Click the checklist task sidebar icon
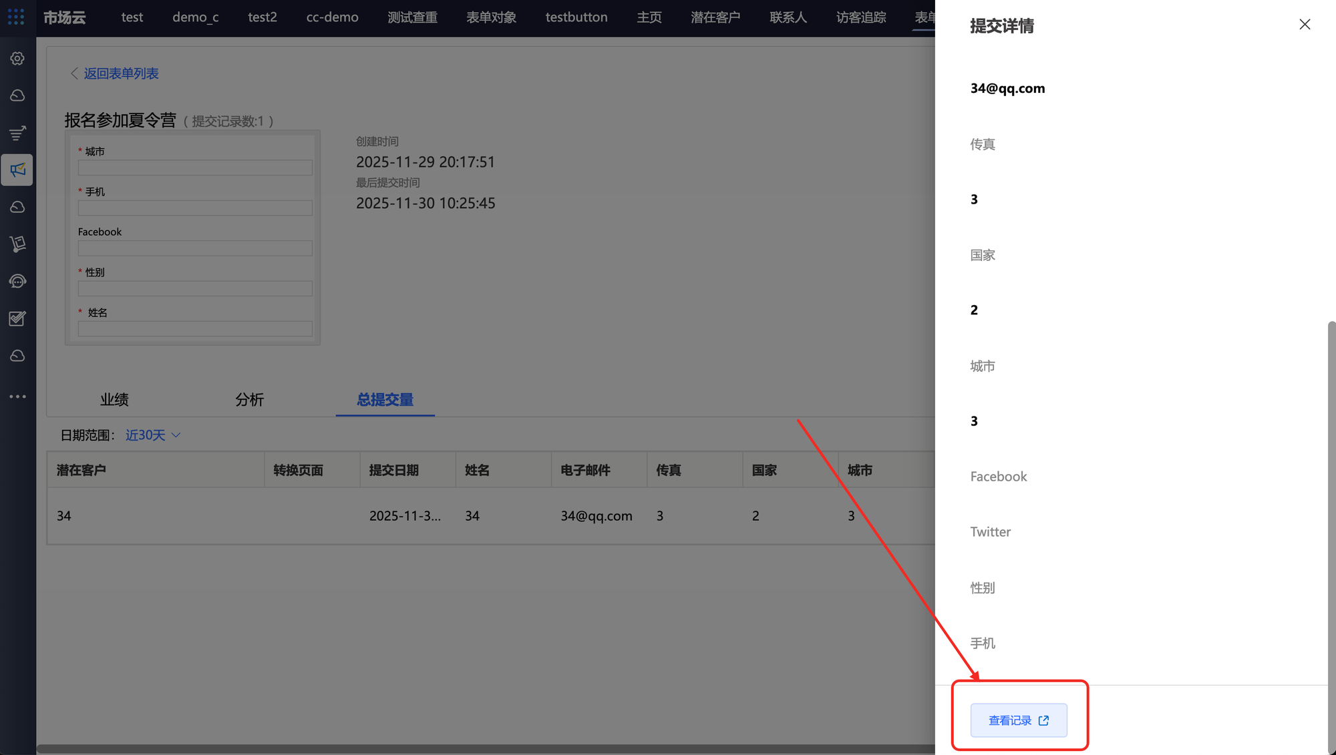This screenshot has height=755, width=1336. click(18, 318)
